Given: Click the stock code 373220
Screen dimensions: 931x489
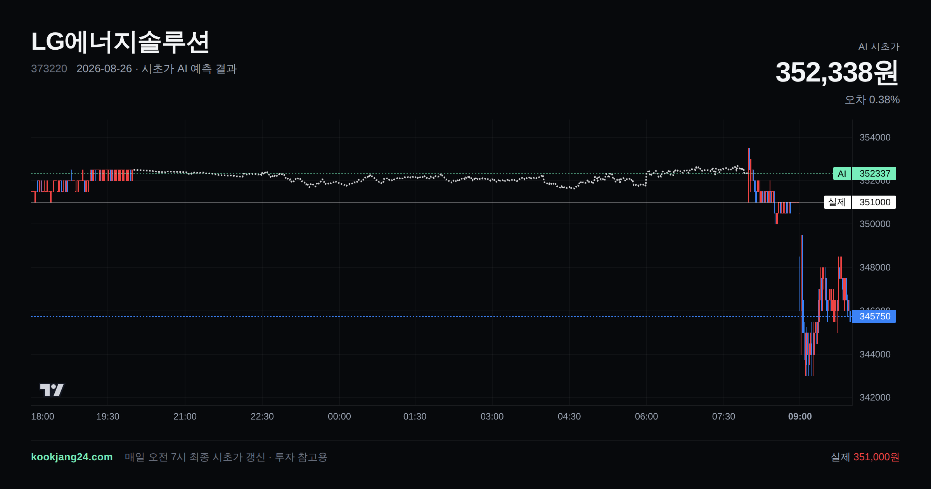Looking at the screenshot, I should (49, 69).
